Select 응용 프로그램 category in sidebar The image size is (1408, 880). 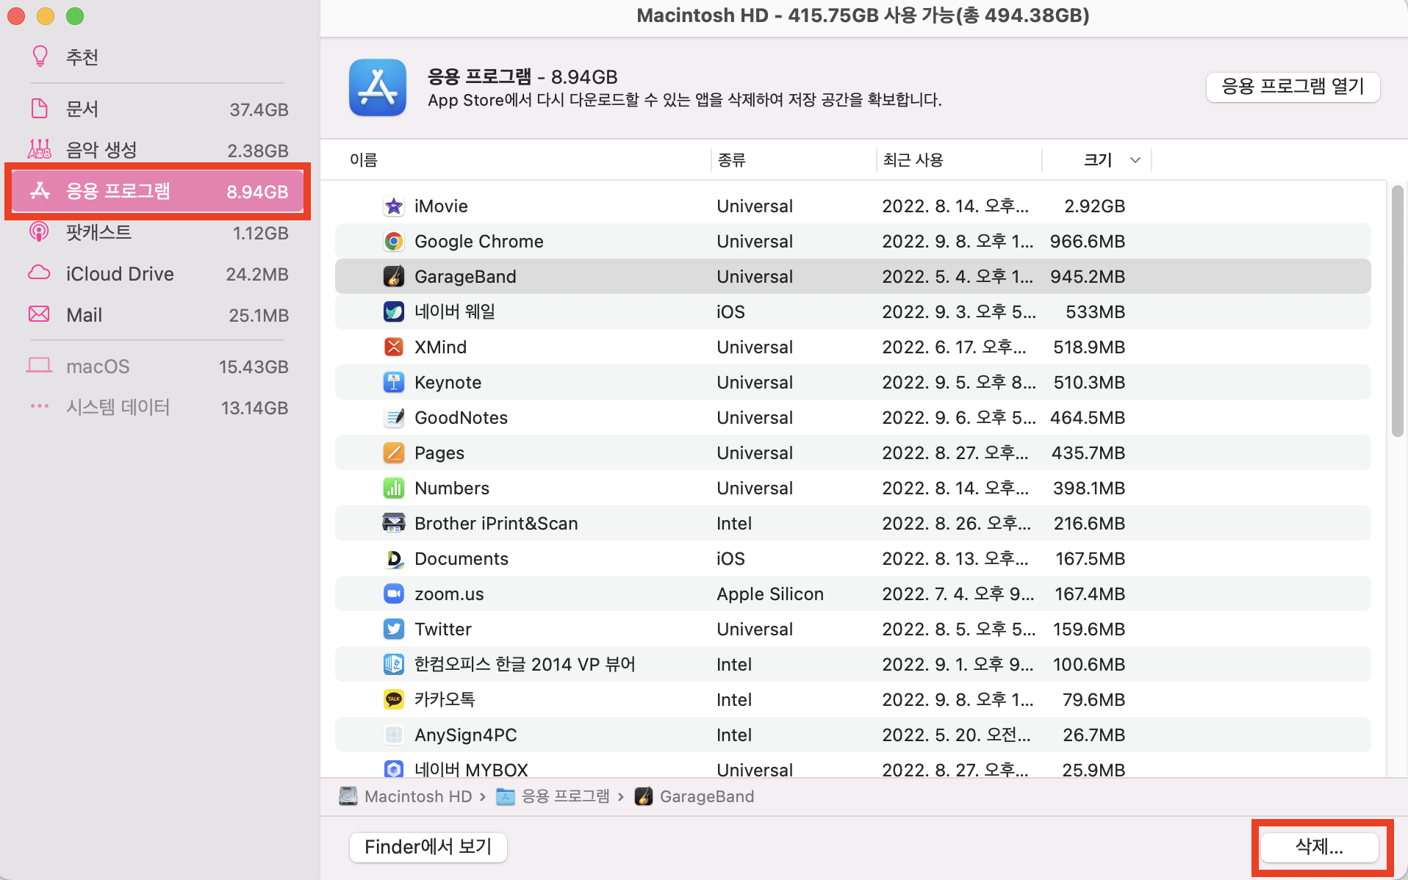(x=158, y=192)
